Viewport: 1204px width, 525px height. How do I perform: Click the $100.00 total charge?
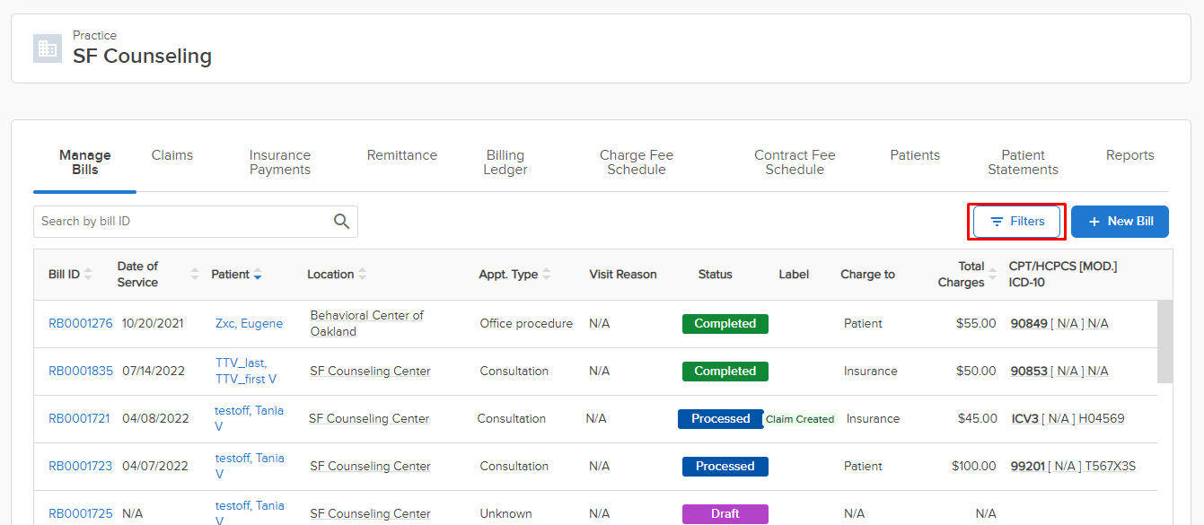[x=974, y=467]
